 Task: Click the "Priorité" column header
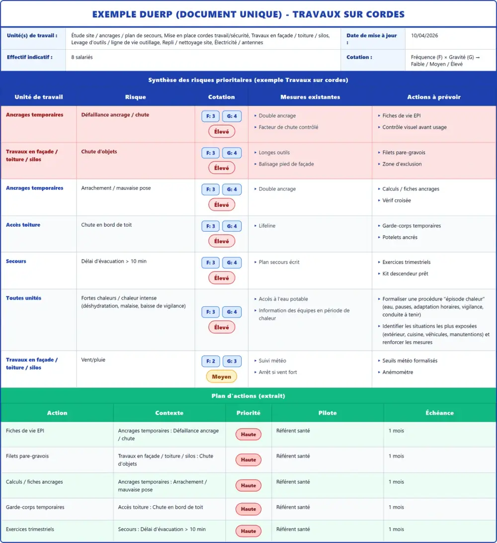[x=248, y=413]
